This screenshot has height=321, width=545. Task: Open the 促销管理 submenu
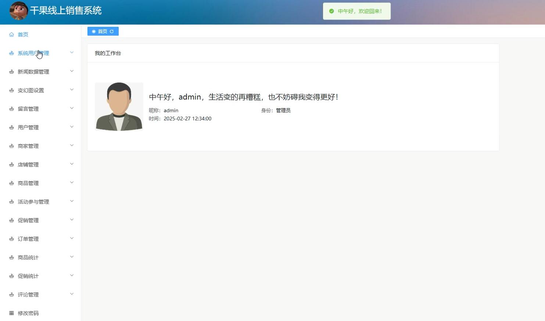pyautogui.click(x=72, y=219)
